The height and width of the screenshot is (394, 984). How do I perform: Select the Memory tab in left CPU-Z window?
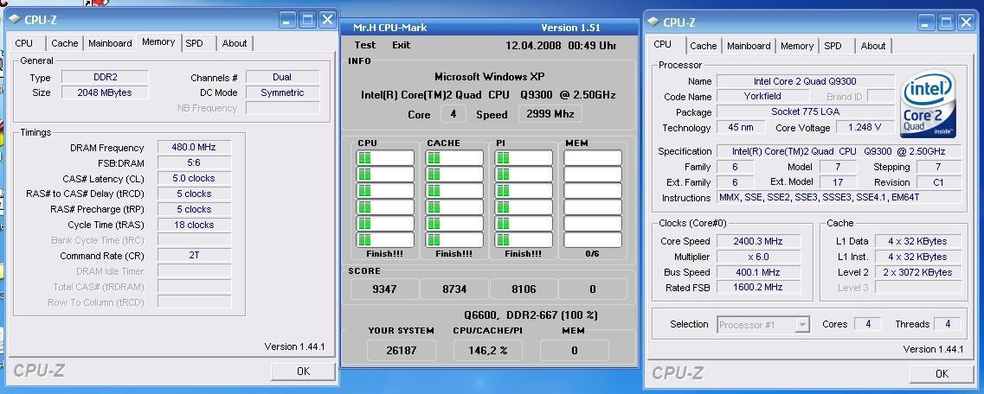pos(158,42)
